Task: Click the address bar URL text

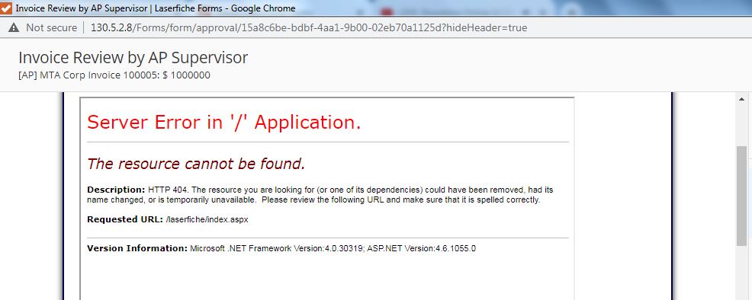Action: click(x=309, y=27)
